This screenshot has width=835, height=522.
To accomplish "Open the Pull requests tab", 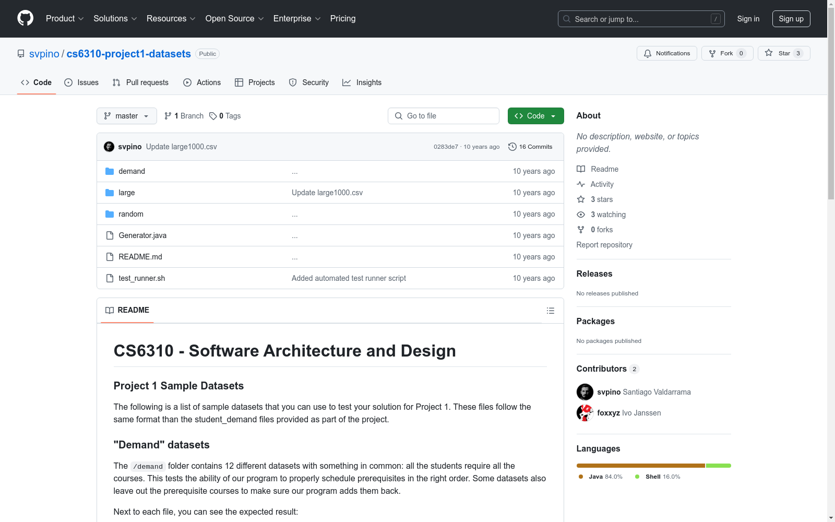I will pos(140,82).
